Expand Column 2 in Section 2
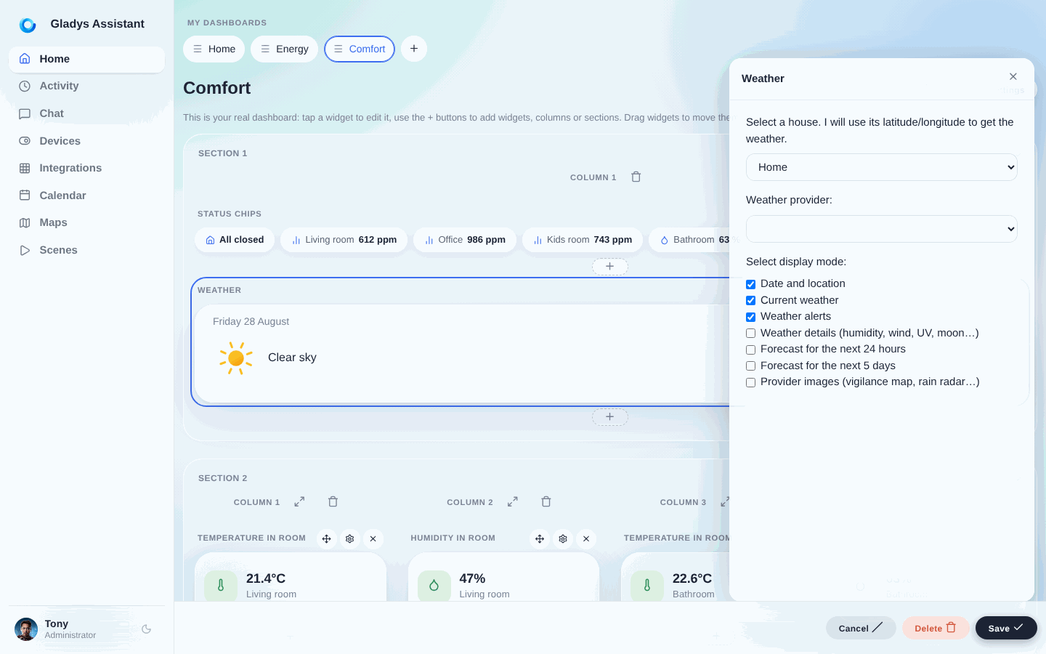1046x654 pixels. click(x=513, y=501)
